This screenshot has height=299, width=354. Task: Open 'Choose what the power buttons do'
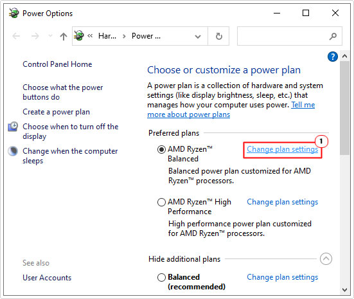[x=63, y=92]
